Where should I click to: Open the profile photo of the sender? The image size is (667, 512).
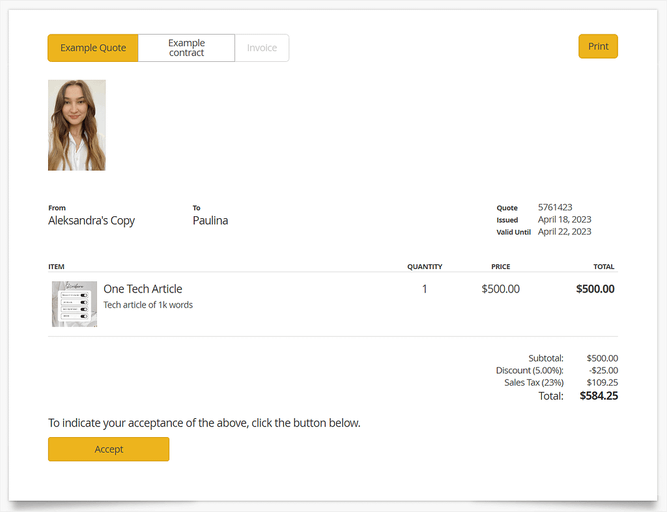click(x=77, y=125)
